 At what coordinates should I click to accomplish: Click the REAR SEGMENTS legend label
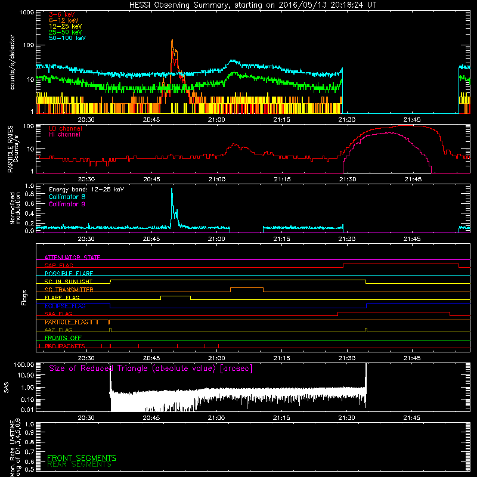(79, 464)
